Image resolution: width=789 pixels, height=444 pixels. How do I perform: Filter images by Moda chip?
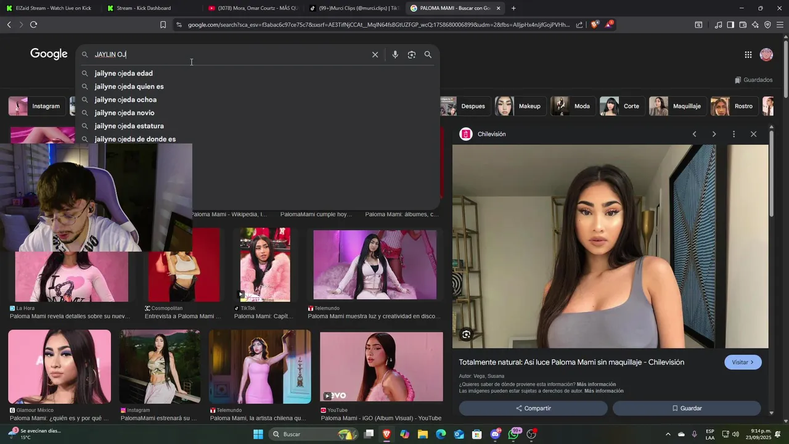point(573,106)
